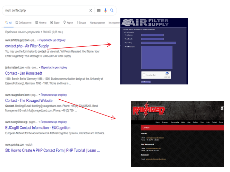The height and width of the screenshot is (172, 230).
Task: Switch to the Відео tab
Action: tap(55, 22)
